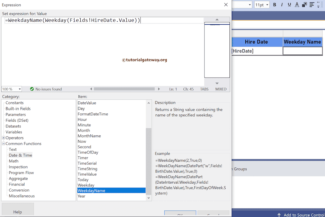325x217 pixels.
Task: Close the Expression dialog
Action: [x=226, y=4]
